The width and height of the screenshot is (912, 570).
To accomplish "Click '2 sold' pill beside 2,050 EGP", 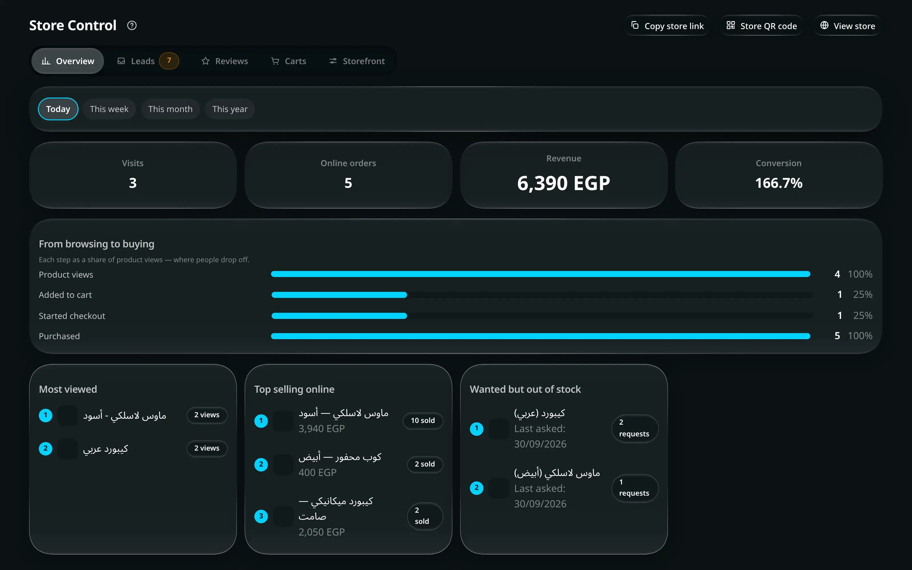I will coord(425,516).
